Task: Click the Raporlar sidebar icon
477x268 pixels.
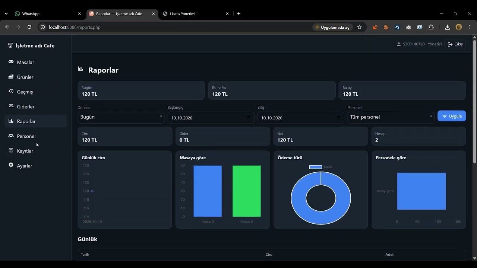Action: [11, 121]
